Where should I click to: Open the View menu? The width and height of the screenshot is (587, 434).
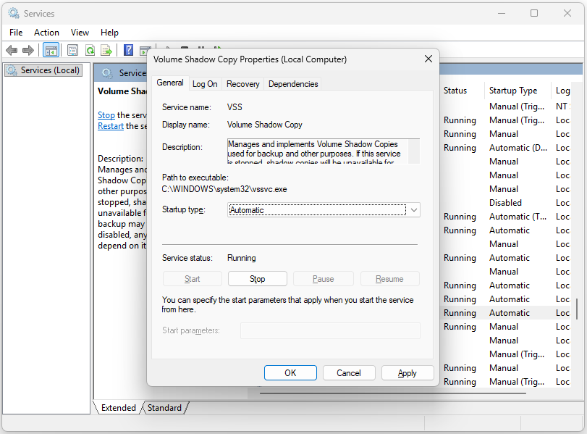(x=80, y=33)
